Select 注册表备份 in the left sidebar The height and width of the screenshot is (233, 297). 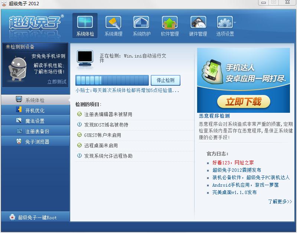35,131
